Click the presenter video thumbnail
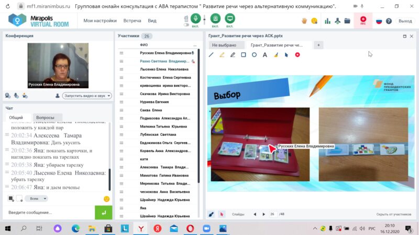 pos(58,66)
